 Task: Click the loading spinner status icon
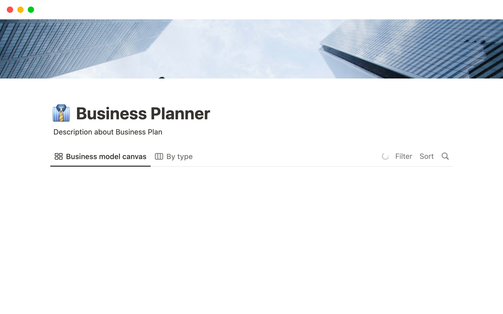(x=385, y=156)
